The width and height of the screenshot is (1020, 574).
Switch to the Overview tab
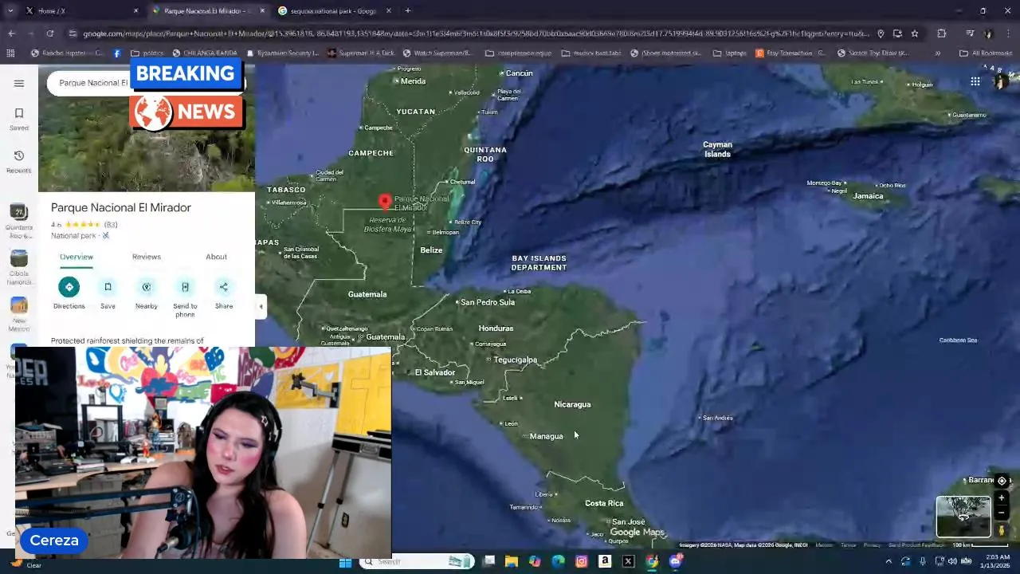coord(76,257)
